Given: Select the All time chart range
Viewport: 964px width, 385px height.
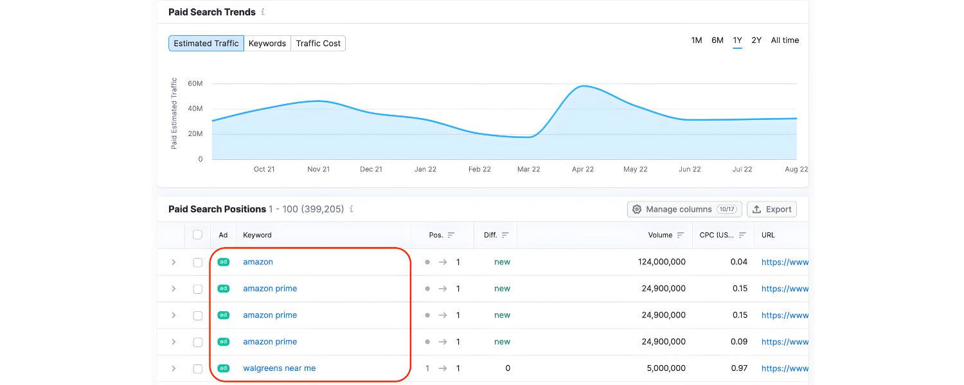Looking at the screenshot, I should pyautogui.click(x=785, y=40).
